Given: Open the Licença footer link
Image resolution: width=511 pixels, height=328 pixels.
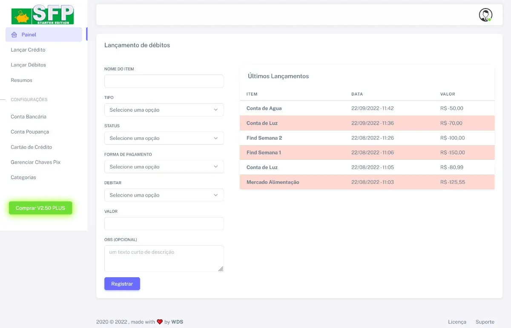Looking at the screenshot, I should (457, 322).
